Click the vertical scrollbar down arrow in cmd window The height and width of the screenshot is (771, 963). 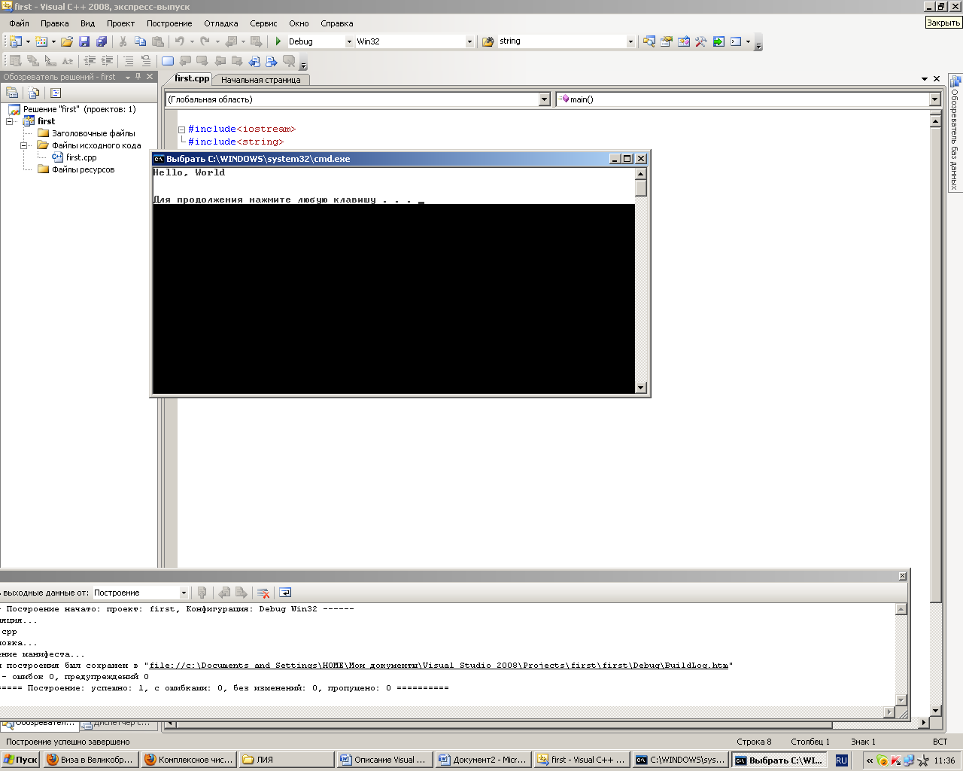tap(641, 388)
